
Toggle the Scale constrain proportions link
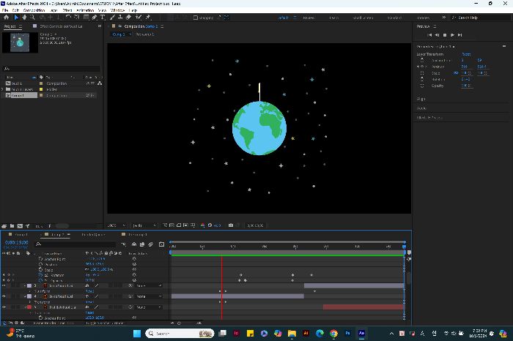(456, 73)
